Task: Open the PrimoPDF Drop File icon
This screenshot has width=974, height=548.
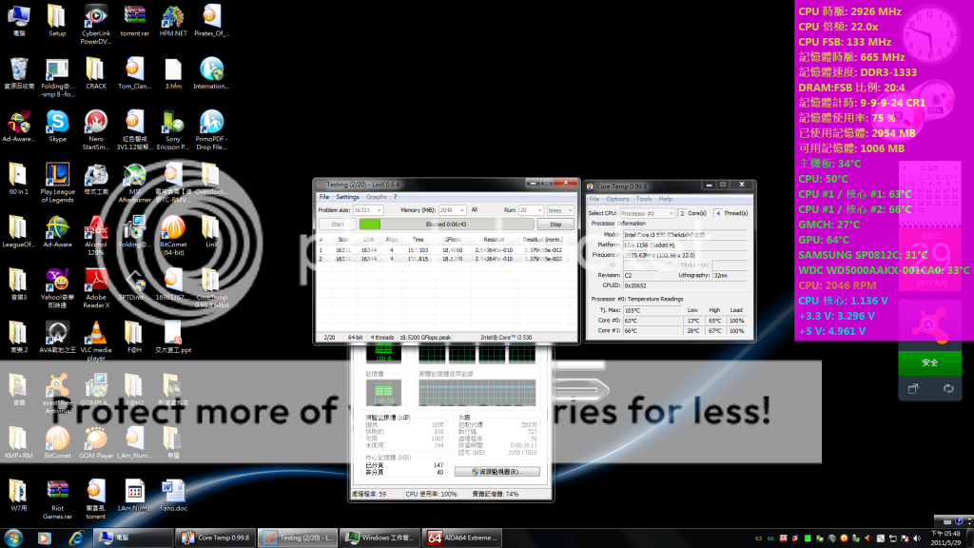Action: 211,130
